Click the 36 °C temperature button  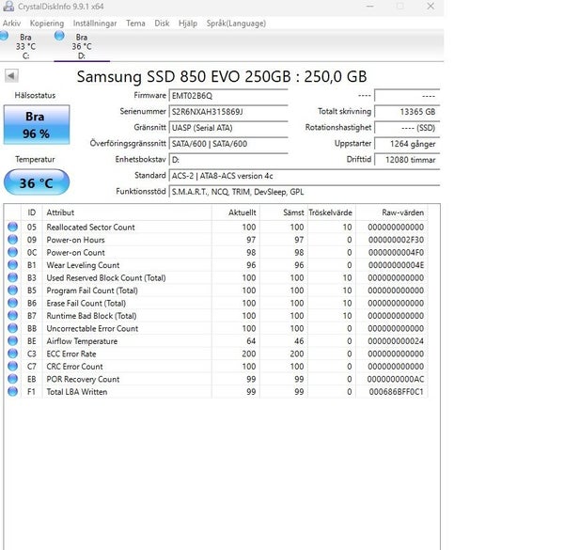point(37,182)
